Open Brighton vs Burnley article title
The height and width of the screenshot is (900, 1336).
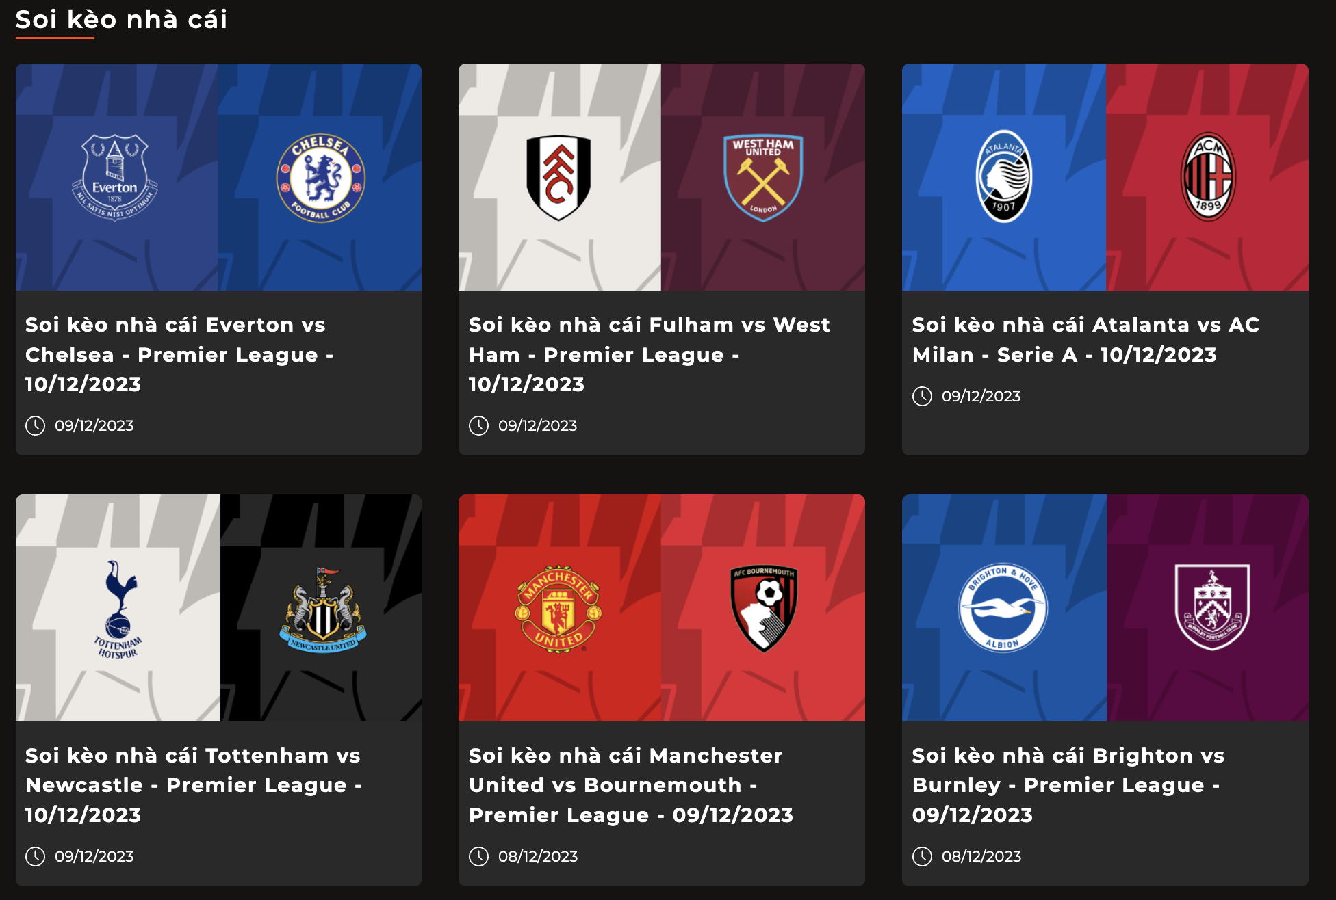pos(1068,785)
